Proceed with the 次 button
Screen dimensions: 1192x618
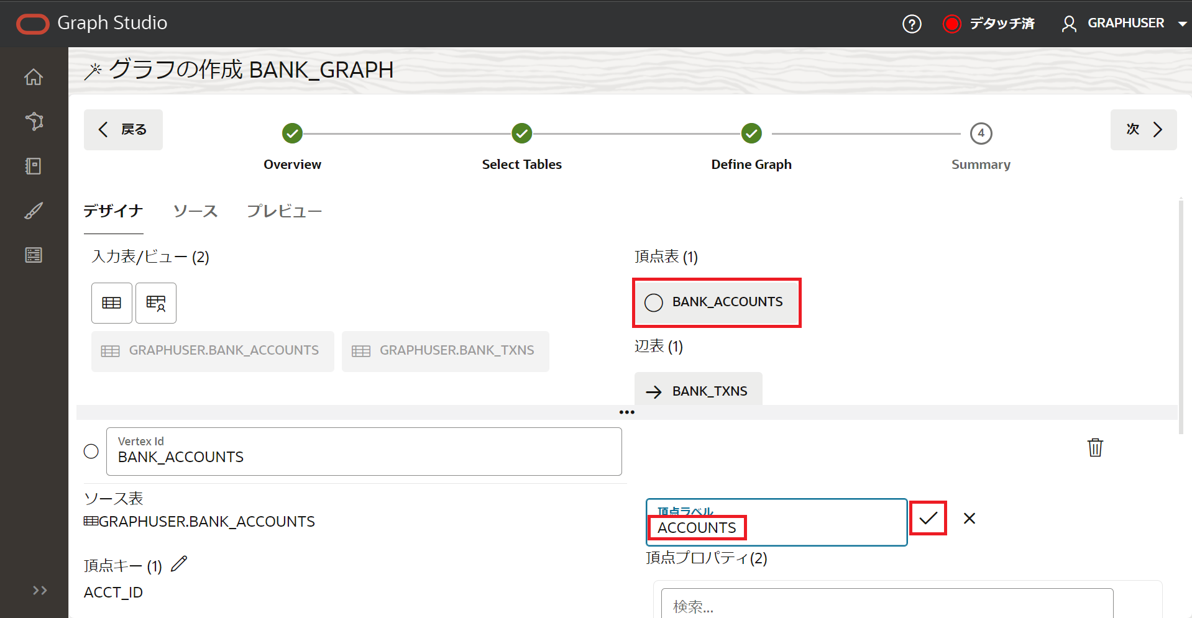(x=1143, y=130)
